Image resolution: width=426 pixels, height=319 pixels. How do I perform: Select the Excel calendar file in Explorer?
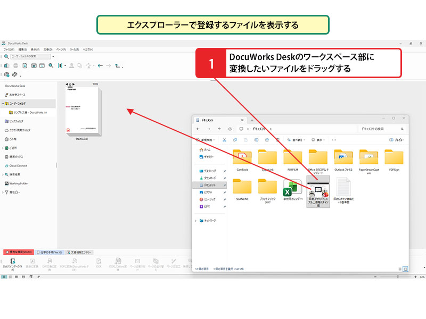point(292,190)
